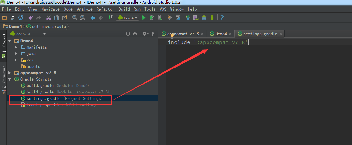The height and width of the screenshot is (145, 352).
Task: Navigate forward with gray right arrow
Action: click(101, 18)
